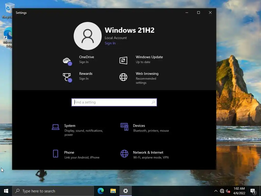Click the OneDrive title text

[87, 57]
